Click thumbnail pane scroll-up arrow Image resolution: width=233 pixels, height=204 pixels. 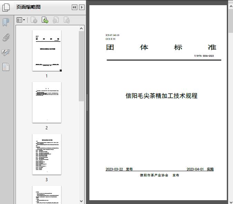[x=81, y=28]
